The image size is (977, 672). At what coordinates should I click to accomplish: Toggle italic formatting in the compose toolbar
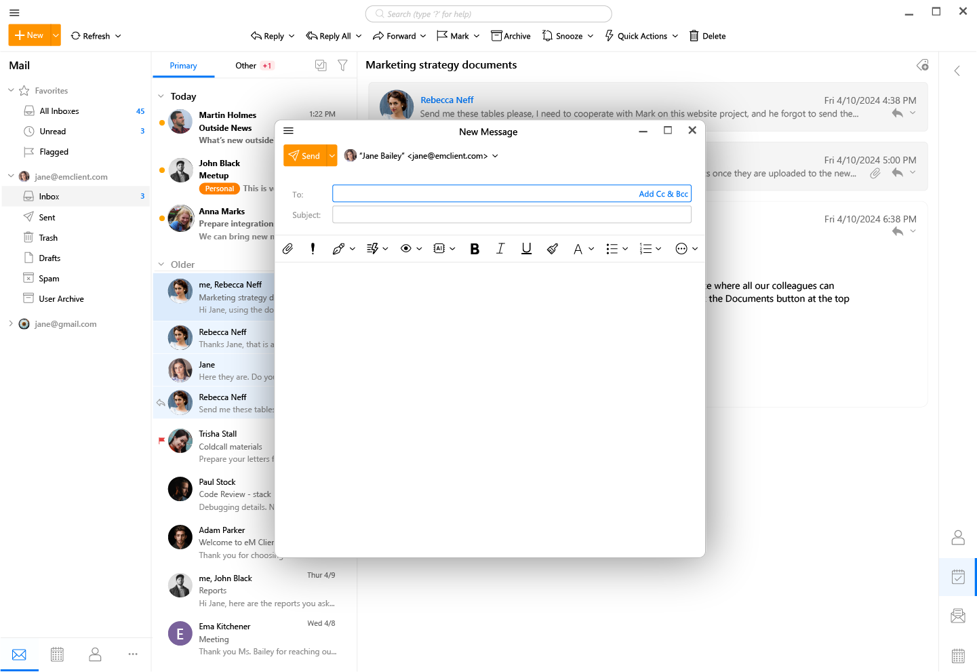click(x=500, y=248)
